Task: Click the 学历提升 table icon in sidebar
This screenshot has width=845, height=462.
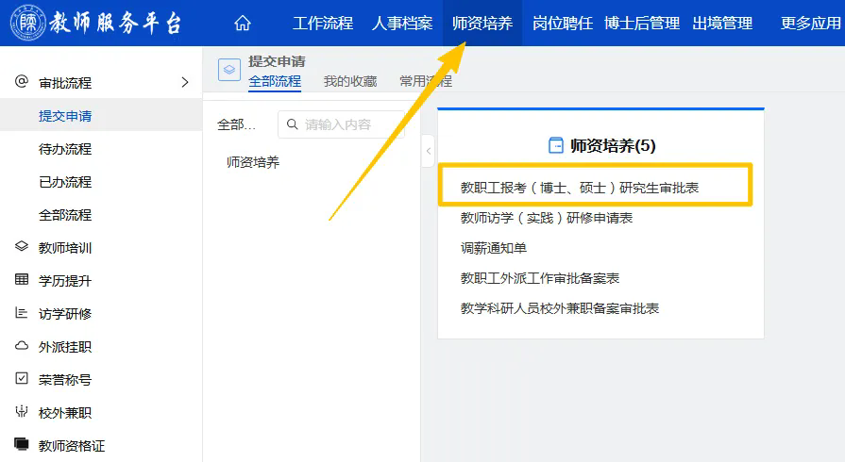Action: tap(22, 280)
